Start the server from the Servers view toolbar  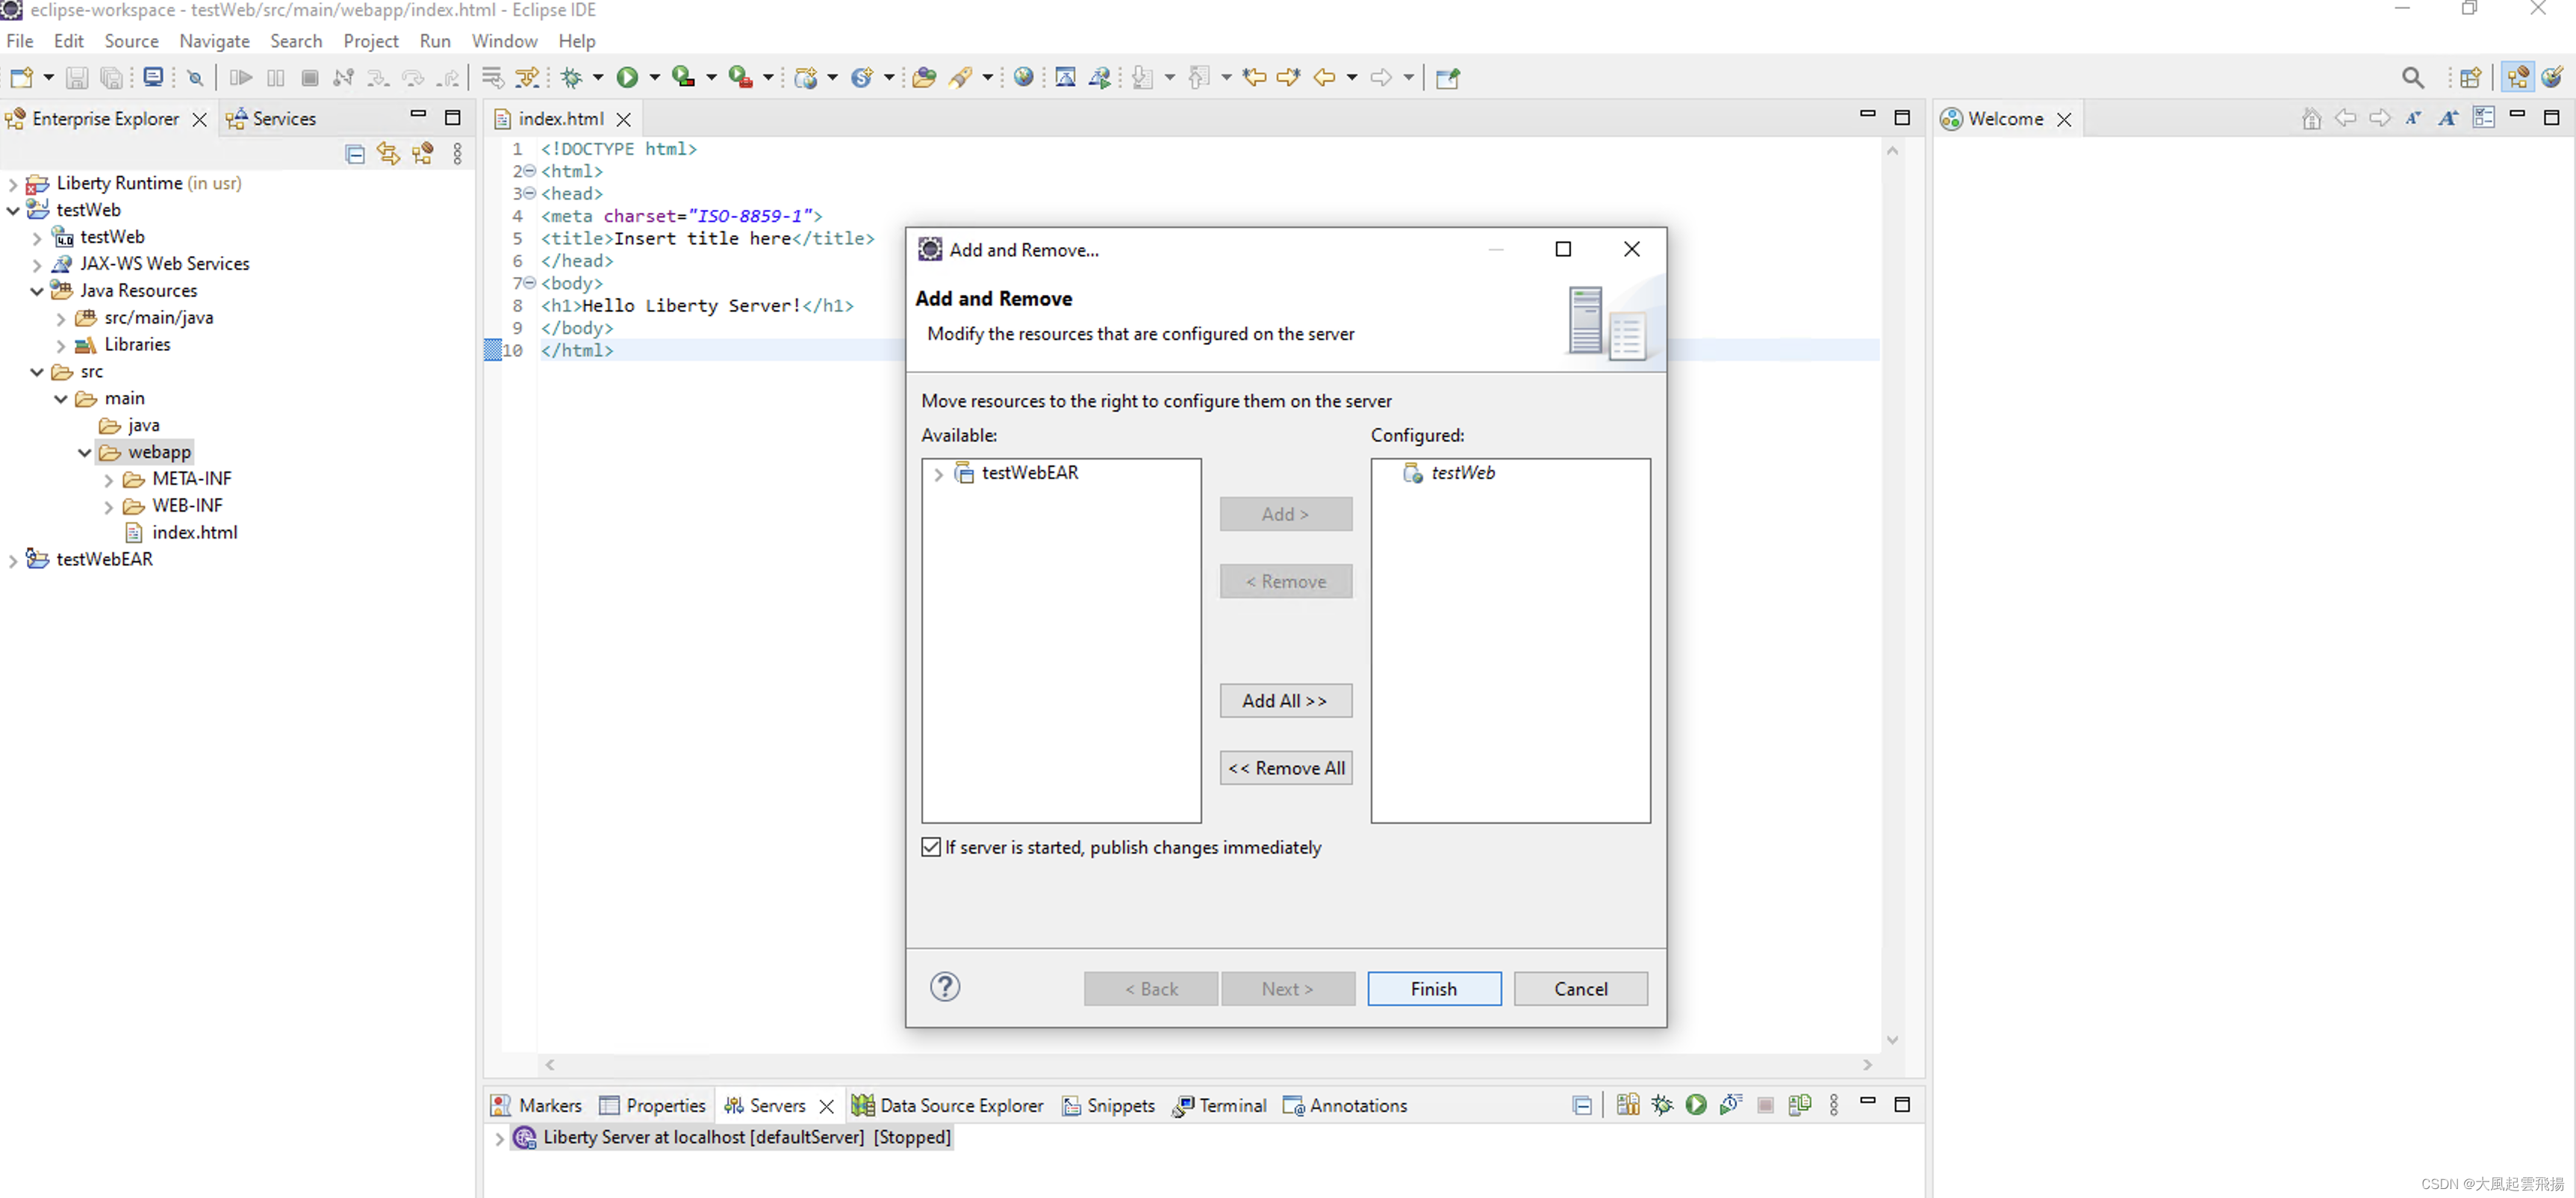pos(1696,1105)
